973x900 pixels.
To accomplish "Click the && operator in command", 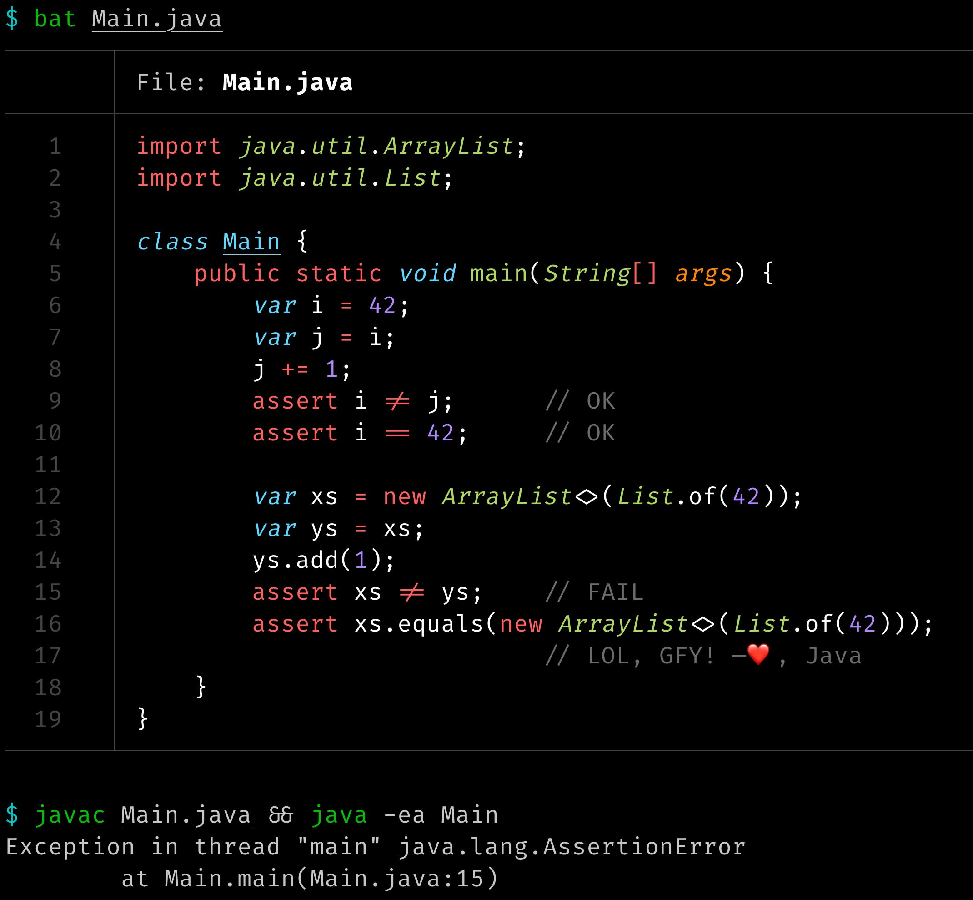I will [281, 815].
